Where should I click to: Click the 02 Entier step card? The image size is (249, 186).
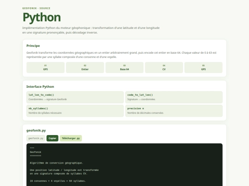pyautogui.click(x=85, y=68)
